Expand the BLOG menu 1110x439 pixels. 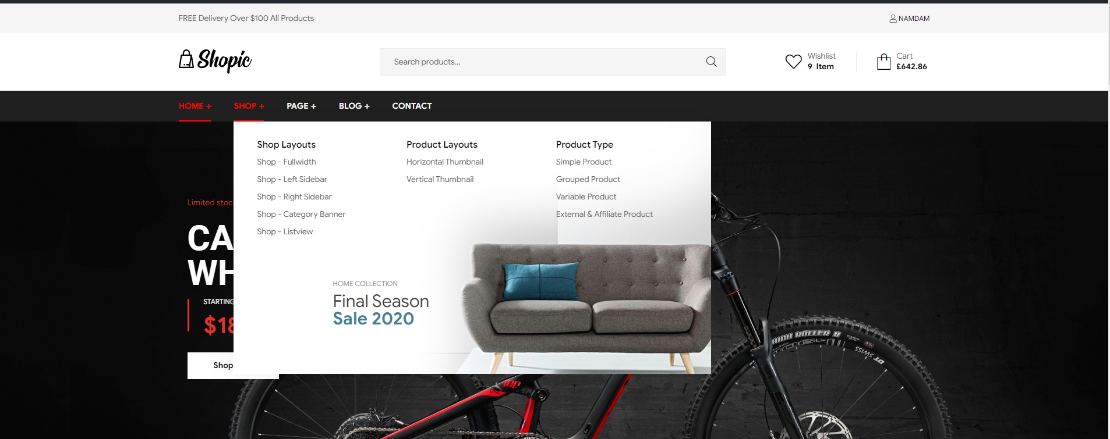[354, 106]
